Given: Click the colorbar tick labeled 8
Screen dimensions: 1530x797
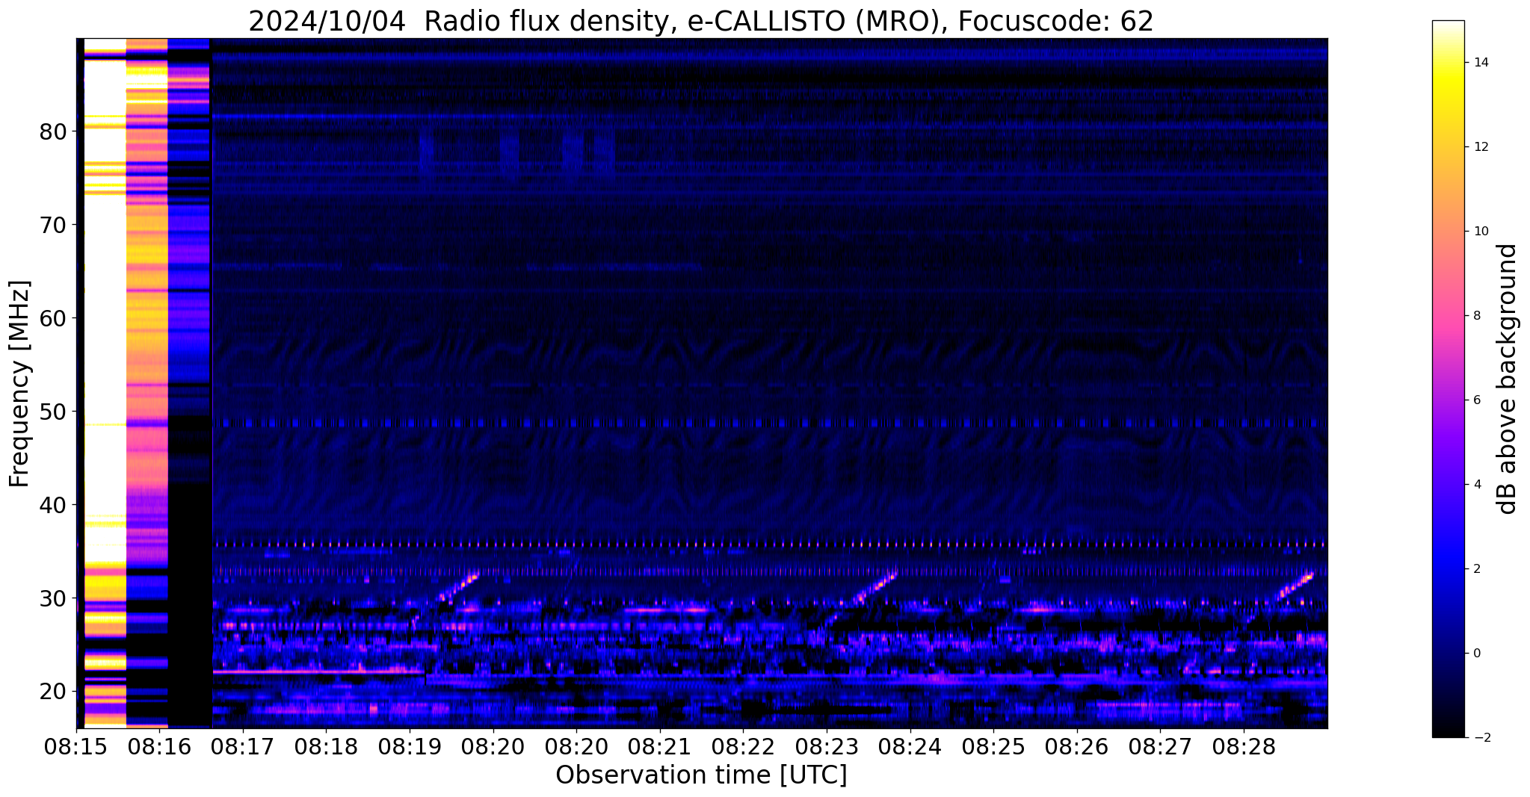Looking at the screenshot, I should pos(1476,316).
